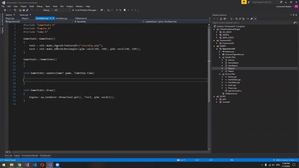Screen dimensions: 299x168
Task: Open Chrome from the taskbar
Action: tap(19, 165)
